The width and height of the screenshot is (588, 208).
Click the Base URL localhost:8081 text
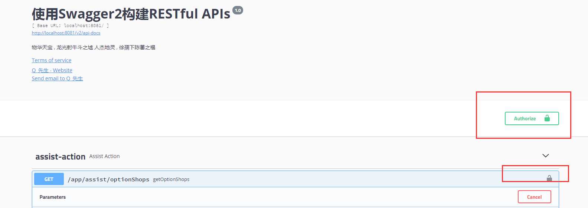(70, 26)
